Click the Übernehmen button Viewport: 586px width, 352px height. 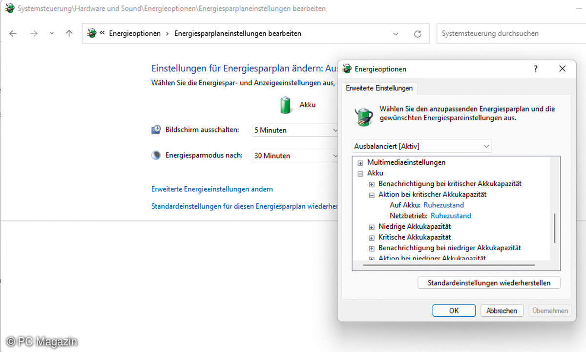tap(550, 310)
